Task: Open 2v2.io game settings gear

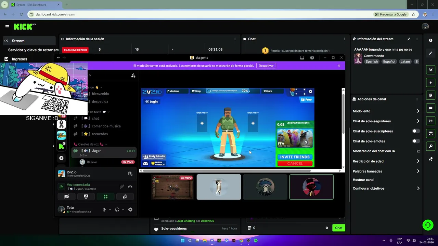Action: point(310,92)
